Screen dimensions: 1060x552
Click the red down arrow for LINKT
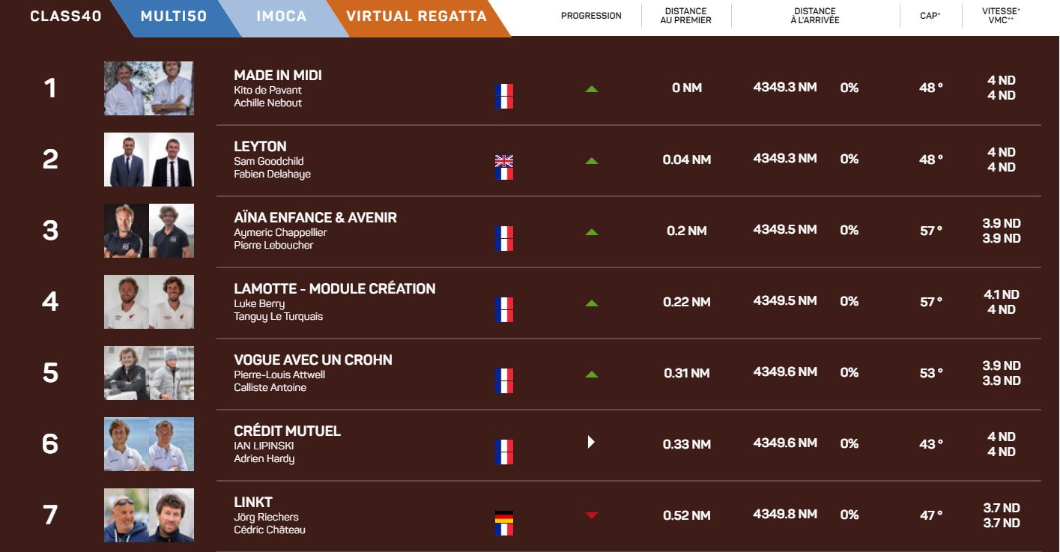click(x=592, y=515)
